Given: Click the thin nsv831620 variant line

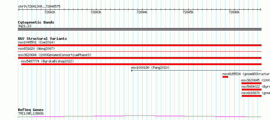Looking at the screenshot, I should point(140,51).
